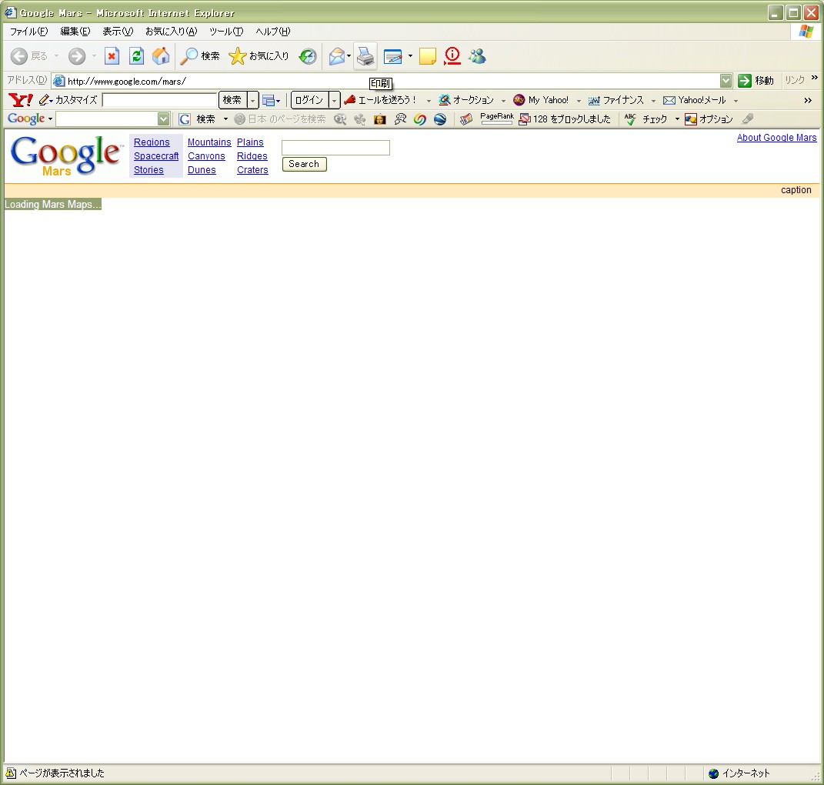Open IE Search (検索) magnifier button
824x785 pixels.
[200, 55]
